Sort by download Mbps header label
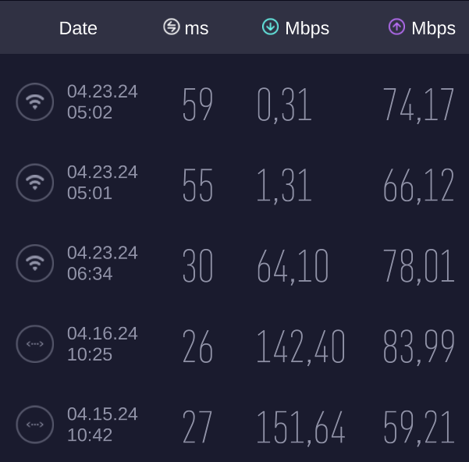 [307, 29]
